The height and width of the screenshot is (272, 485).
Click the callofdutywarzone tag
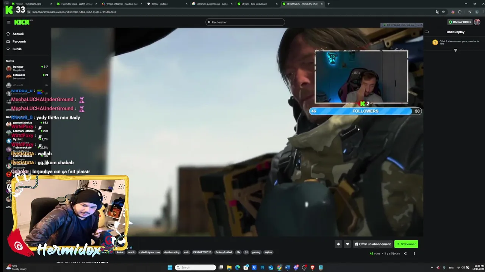[150, 252]
